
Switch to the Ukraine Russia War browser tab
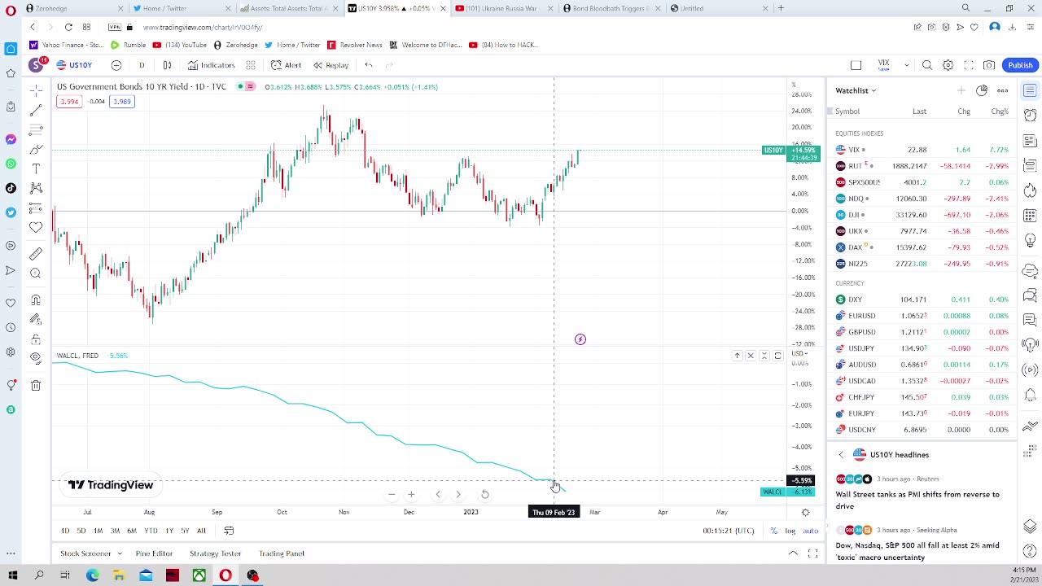(501, 8)
